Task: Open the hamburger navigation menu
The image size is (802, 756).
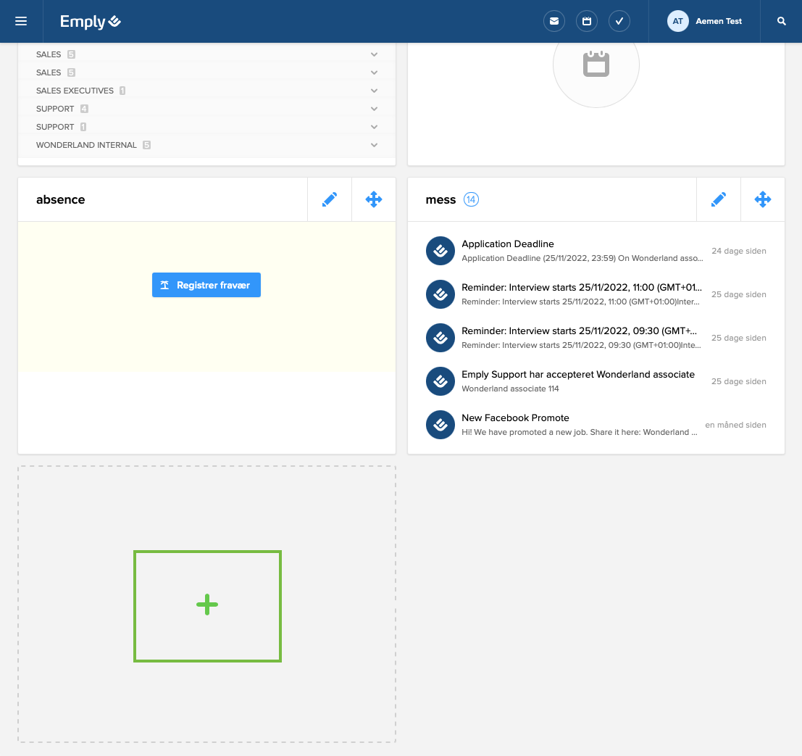Action: pos(21,21)
